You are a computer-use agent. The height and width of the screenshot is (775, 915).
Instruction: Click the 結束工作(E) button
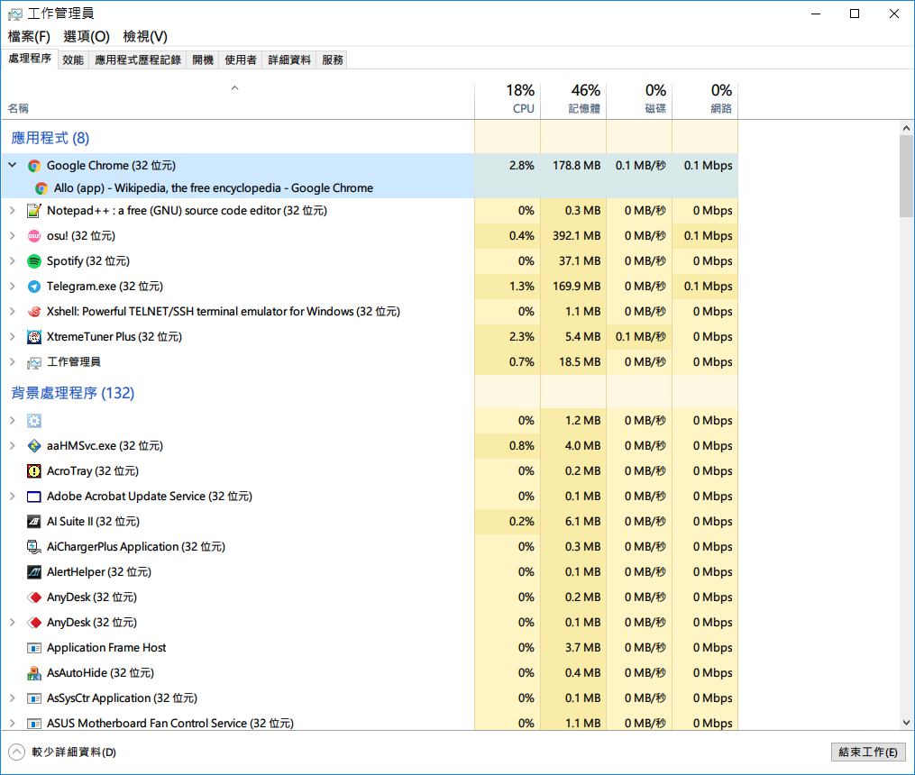click(x=867, y=752)
